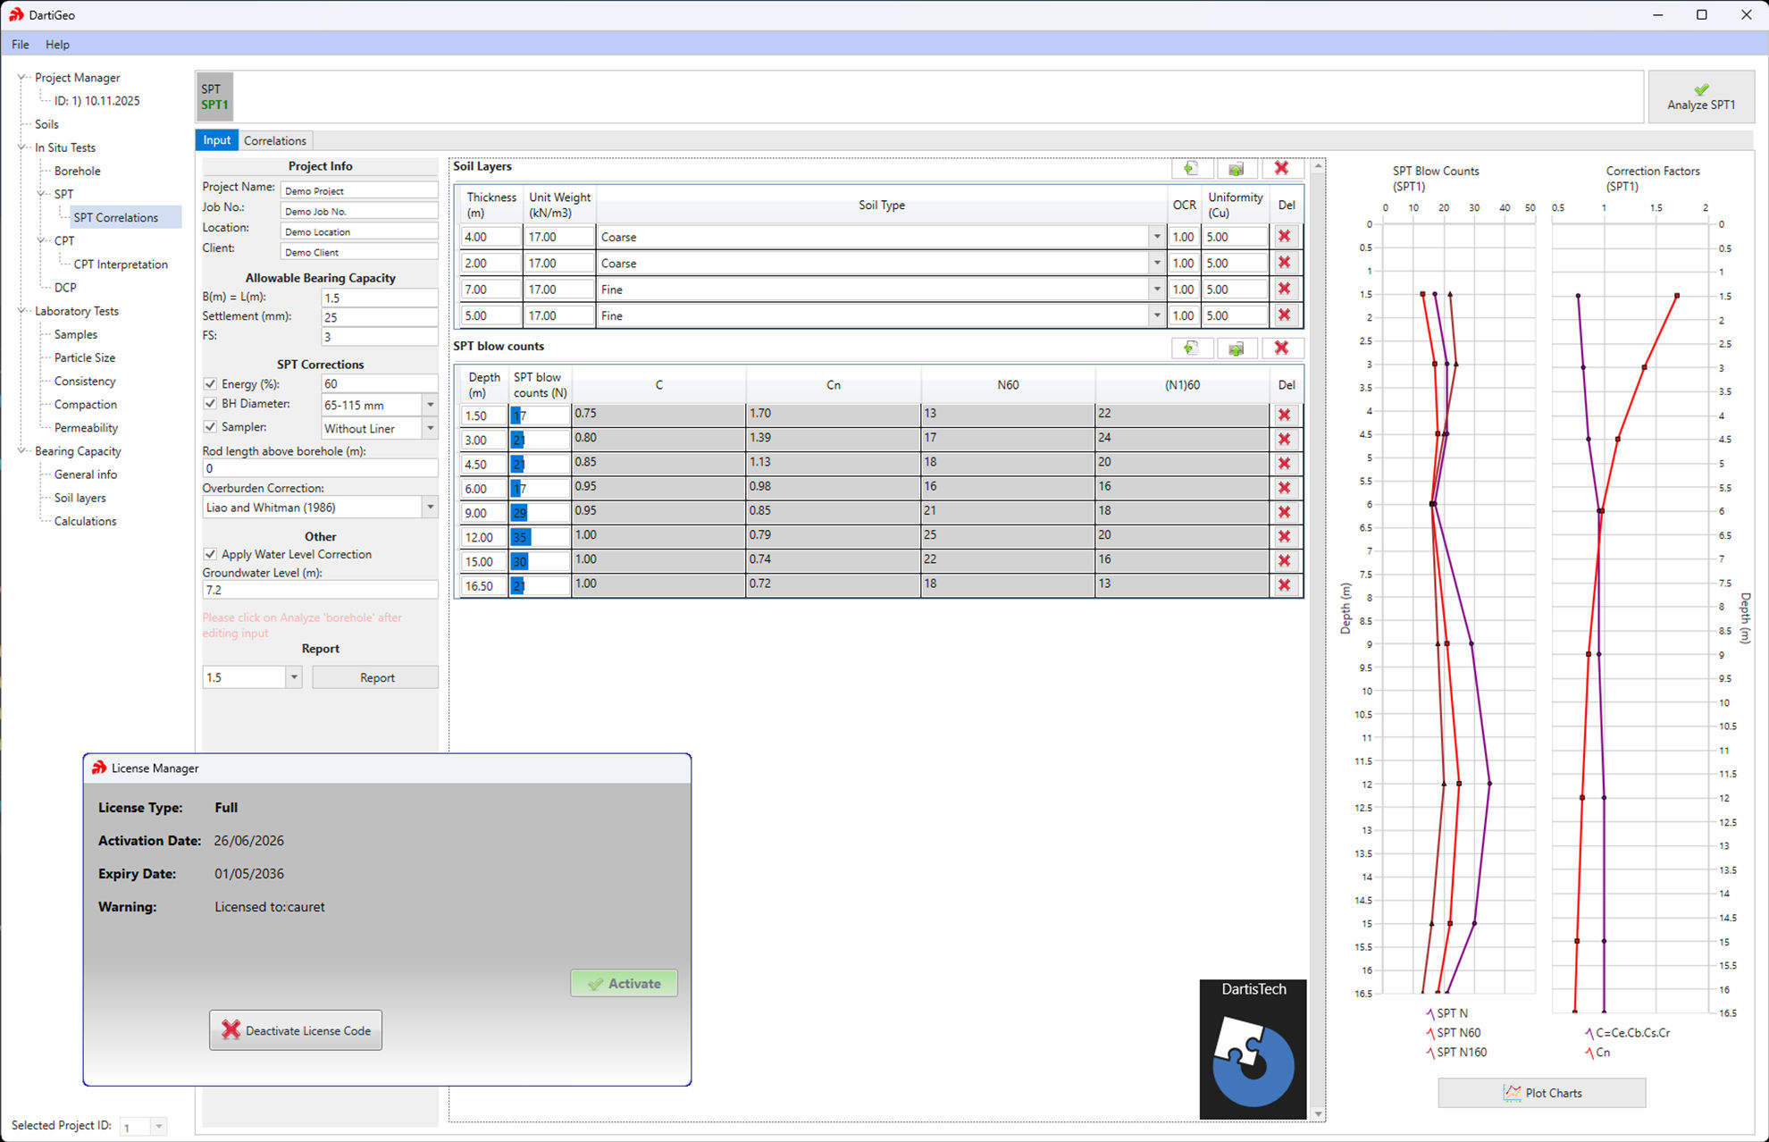Add a new row to Soil Layers
1769x1142 pixels.
1191,168
